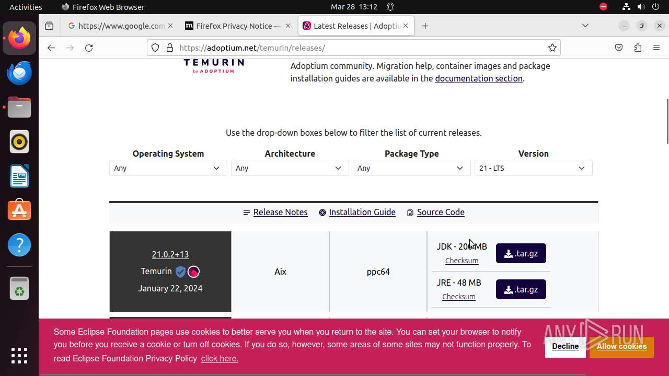Image resolution: width=669 pixels, height=376 pixels.
Task: List all tabs with the chevron
Action: 585,26
